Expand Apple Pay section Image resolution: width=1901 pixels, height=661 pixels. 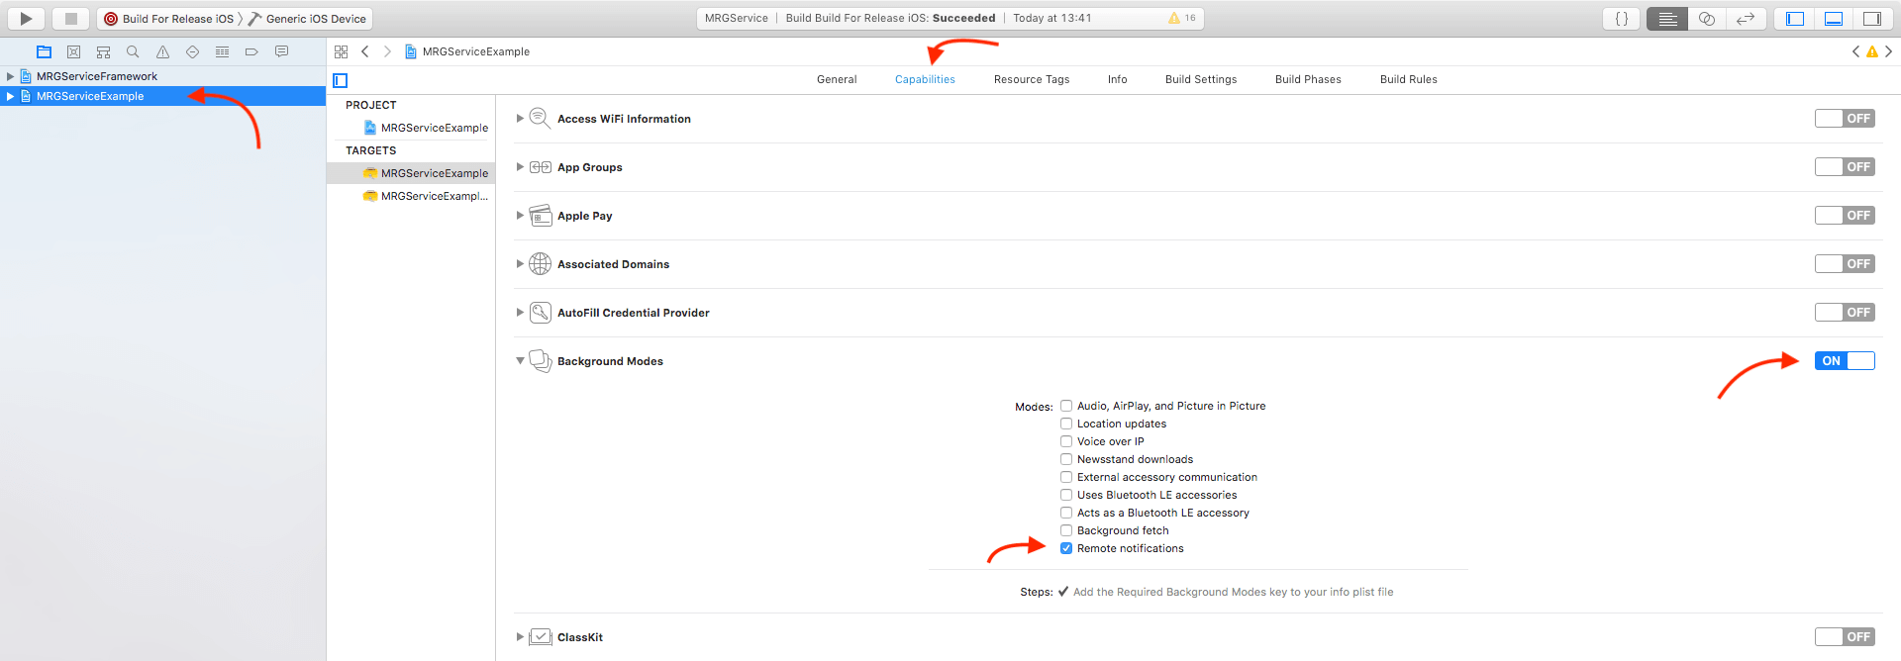click(520, 216)
